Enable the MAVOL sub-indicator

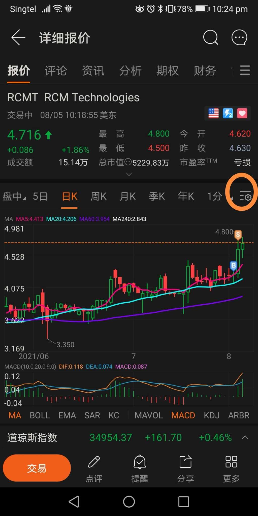[x=149, y=415]
